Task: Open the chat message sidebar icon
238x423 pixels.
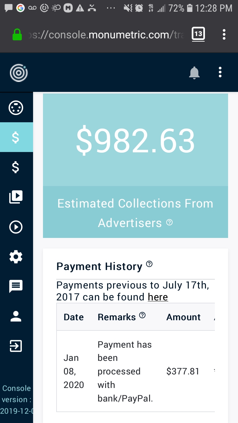Action: tap(16, 286)
